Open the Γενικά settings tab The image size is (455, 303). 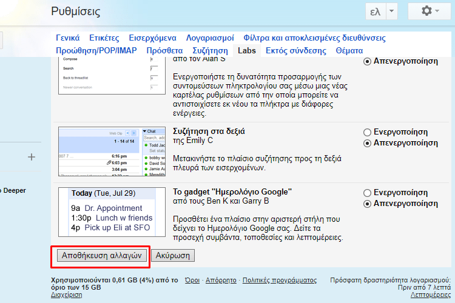[67, 38]
